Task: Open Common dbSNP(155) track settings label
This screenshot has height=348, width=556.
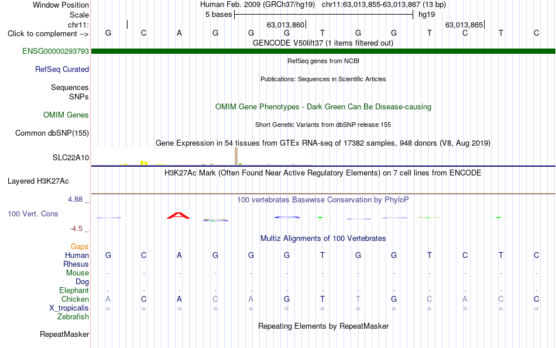Action: point(52,133)
